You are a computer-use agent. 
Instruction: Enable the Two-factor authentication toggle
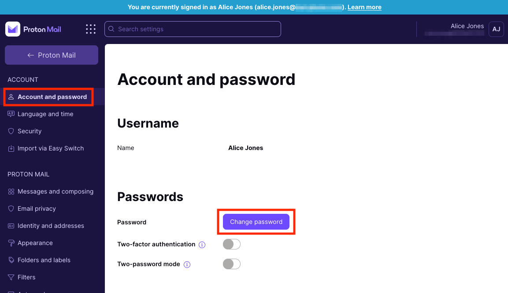(231, 244)
